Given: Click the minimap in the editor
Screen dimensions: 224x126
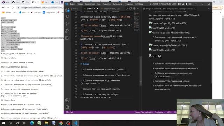Looking at the screenshot, I should [x=136, y=21].
